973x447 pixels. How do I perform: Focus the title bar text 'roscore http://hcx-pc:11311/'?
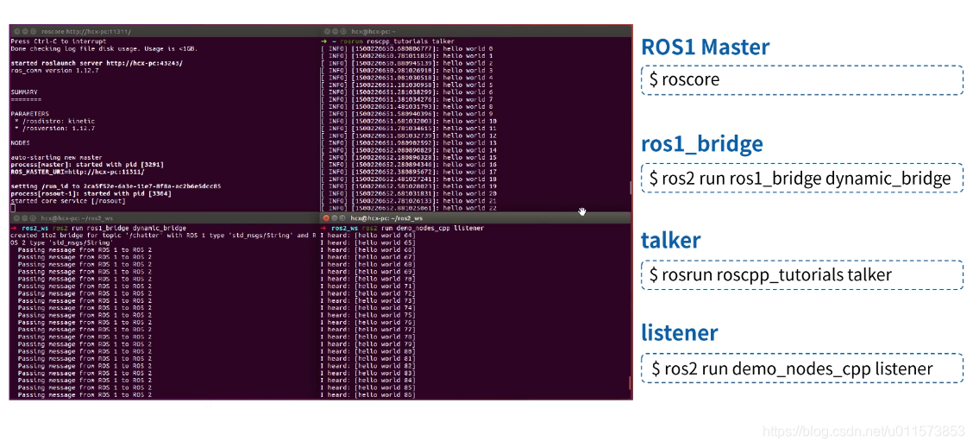pos(85,31)
